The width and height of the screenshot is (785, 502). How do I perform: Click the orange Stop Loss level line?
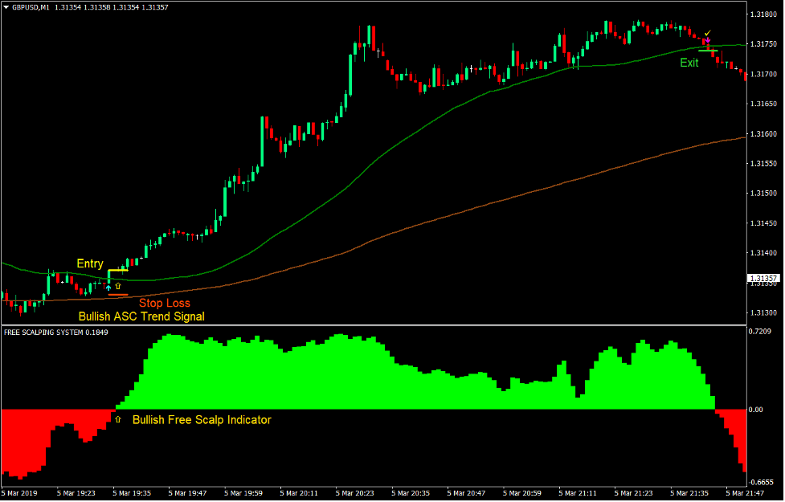[117, 294]
